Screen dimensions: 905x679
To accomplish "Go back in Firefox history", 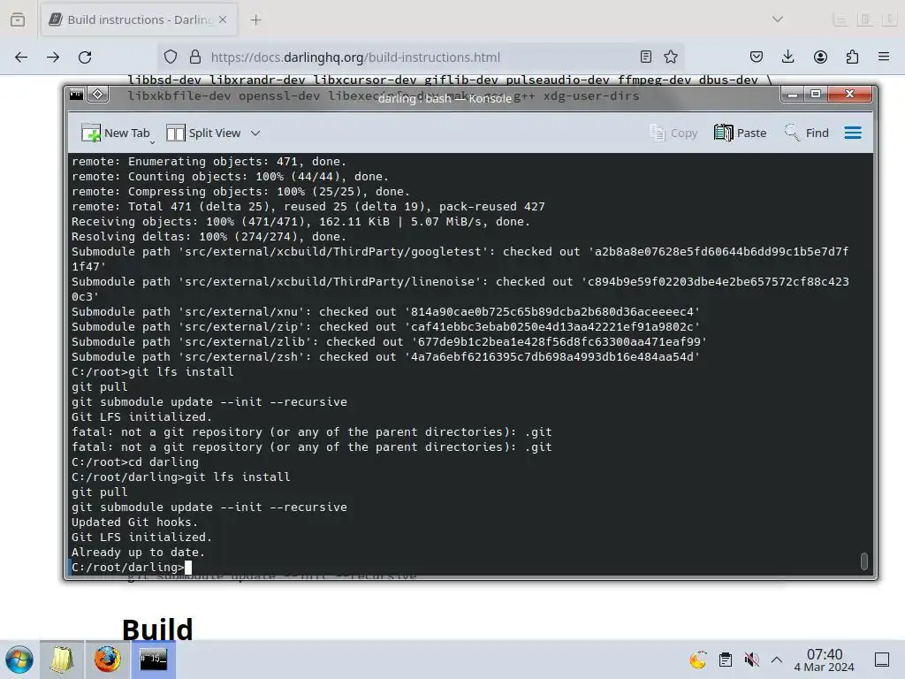I will coord(21,57).
